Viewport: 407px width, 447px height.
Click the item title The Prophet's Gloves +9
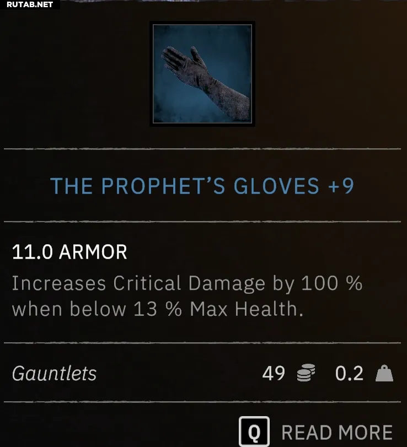click(202, 186)
